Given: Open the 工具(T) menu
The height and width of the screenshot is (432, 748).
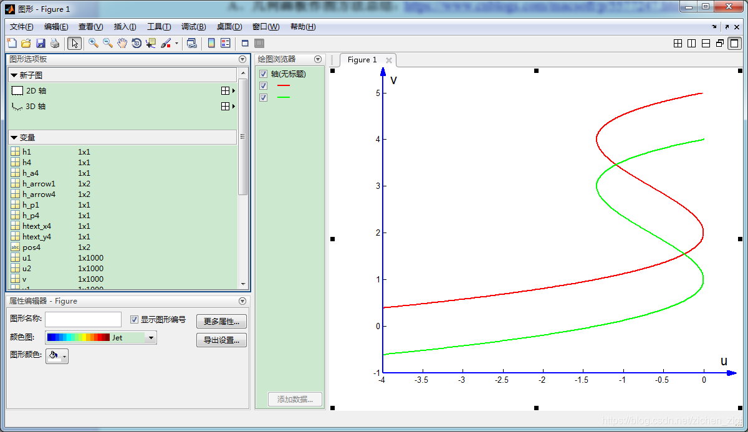Looking at the screenshot, I should pyautogui.click(x=159, y=27).
